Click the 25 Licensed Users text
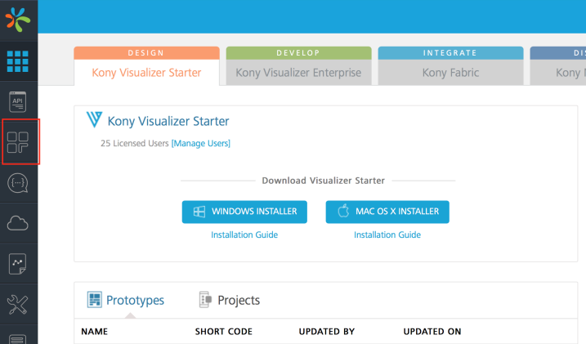This screenshot has height=344, width=586. 135,144
